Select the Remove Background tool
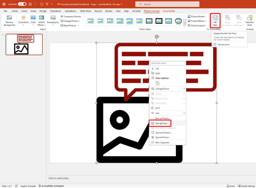Screen dimensions: 256x188 tap(9, 20)
